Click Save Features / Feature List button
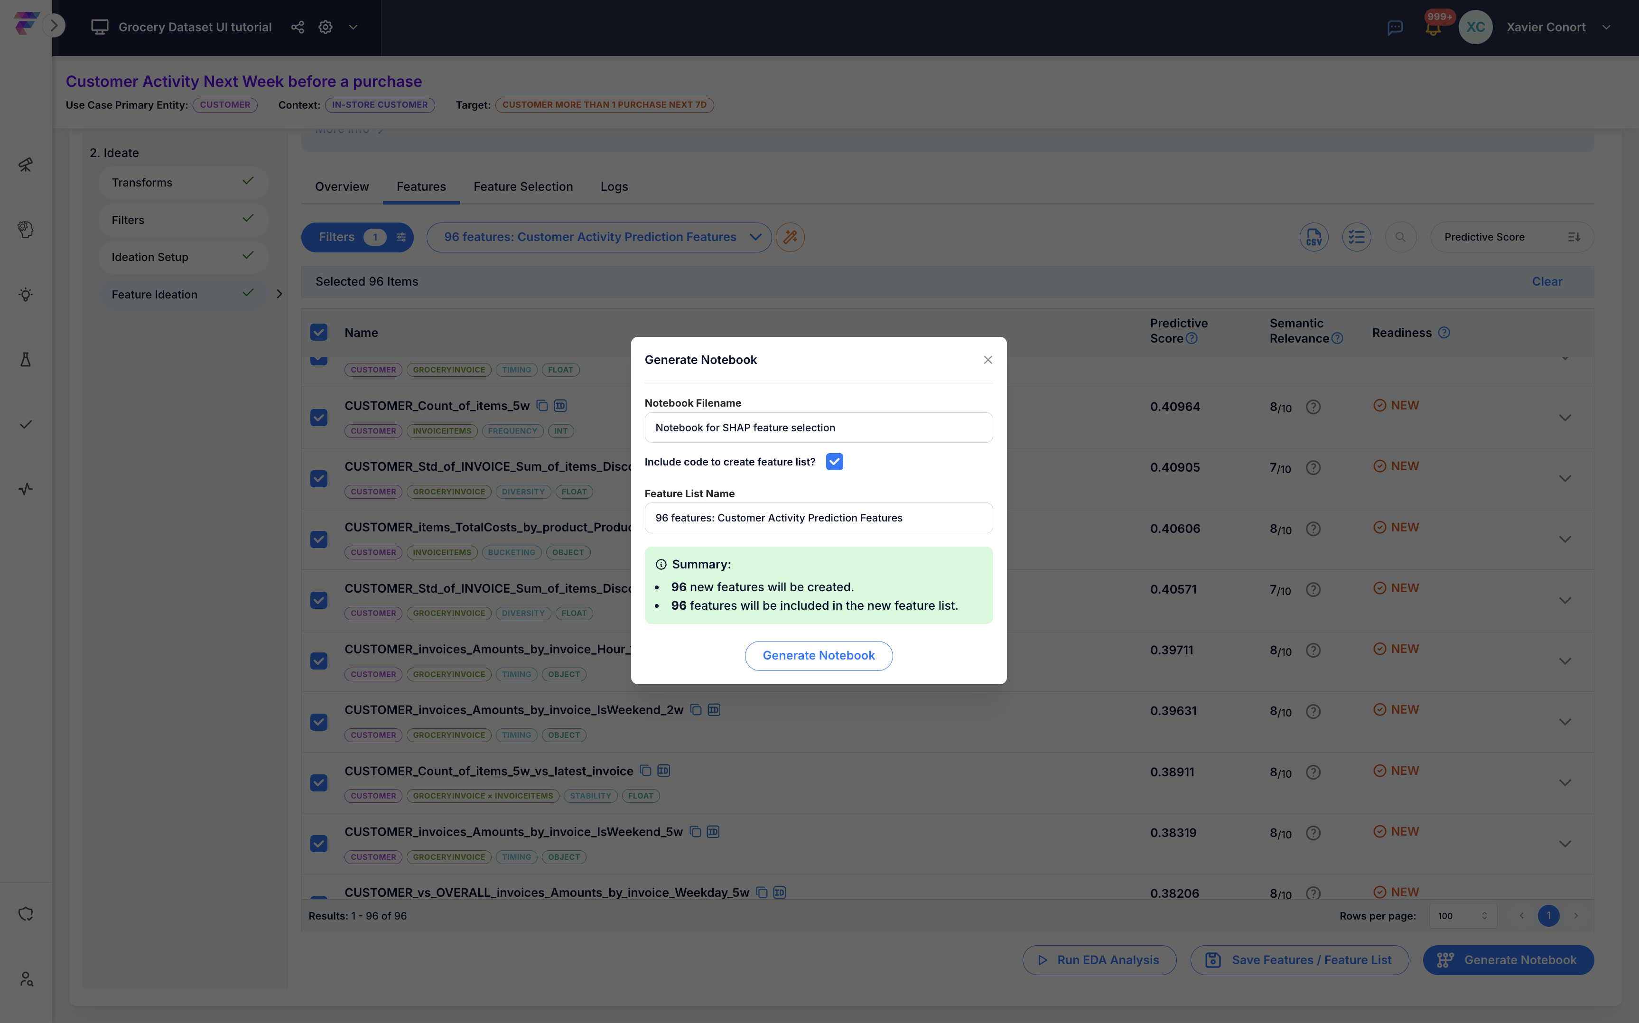This screenshot has width=1639, height=1023. tap(1299, 959)
